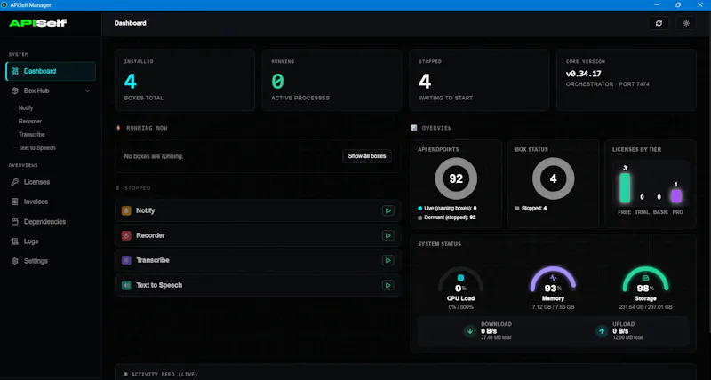
Task: Click the Recorder row in the stopped list
Action: pos(258,235)
